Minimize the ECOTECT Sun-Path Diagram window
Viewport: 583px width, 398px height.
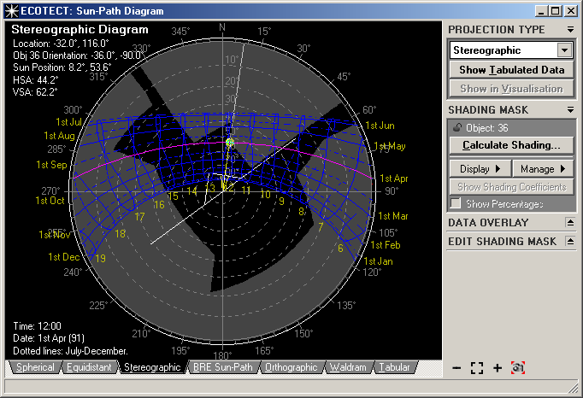541,11
